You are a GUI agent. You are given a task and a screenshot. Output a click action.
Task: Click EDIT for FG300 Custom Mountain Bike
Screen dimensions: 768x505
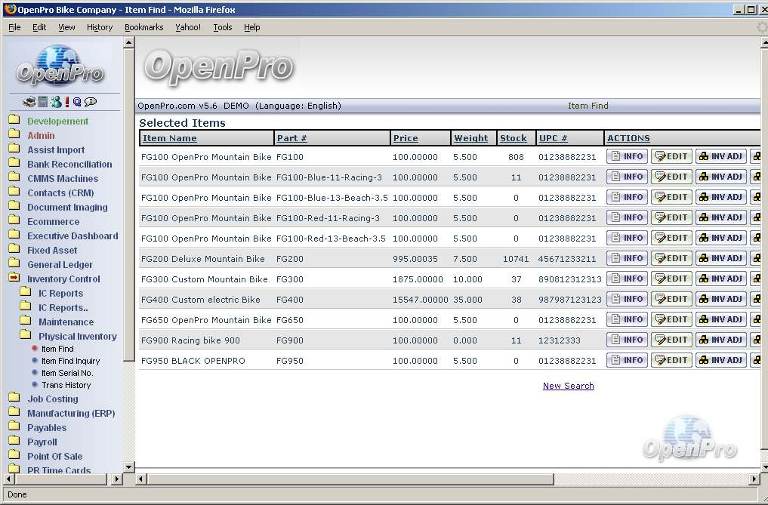point(671,279)
